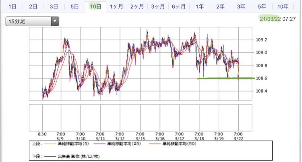
Task: Click the 3/9 date axis label
Action: 61,139
